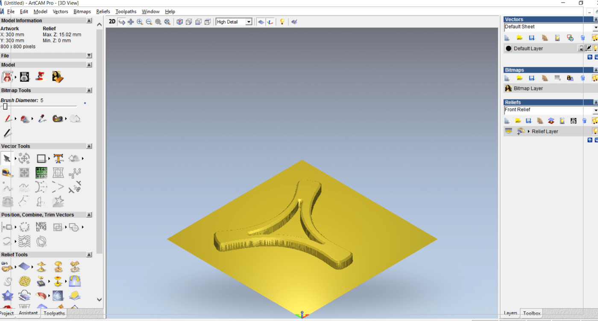Screen dimensions: 598x321
Task: Click the green ABC vector tool
Action: [41, 173]
